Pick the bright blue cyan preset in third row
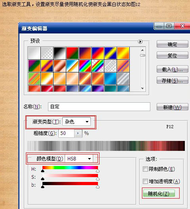The width and height of the screenshot is (190, 209). [110, 78]
